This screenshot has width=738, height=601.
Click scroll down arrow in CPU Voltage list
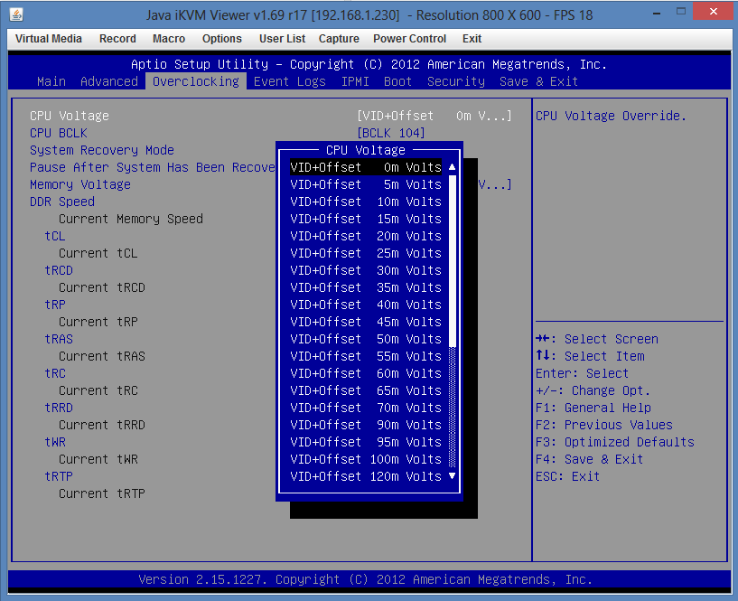tap(453, 476)
